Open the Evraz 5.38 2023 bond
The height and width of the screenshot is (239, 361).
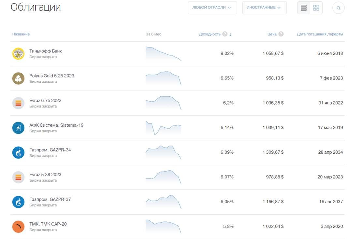click(45, 175)
